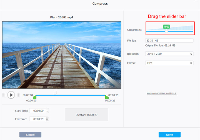Click the Compress dialog title
Screen dimensions: 200x140
click(x=100, y=4)
